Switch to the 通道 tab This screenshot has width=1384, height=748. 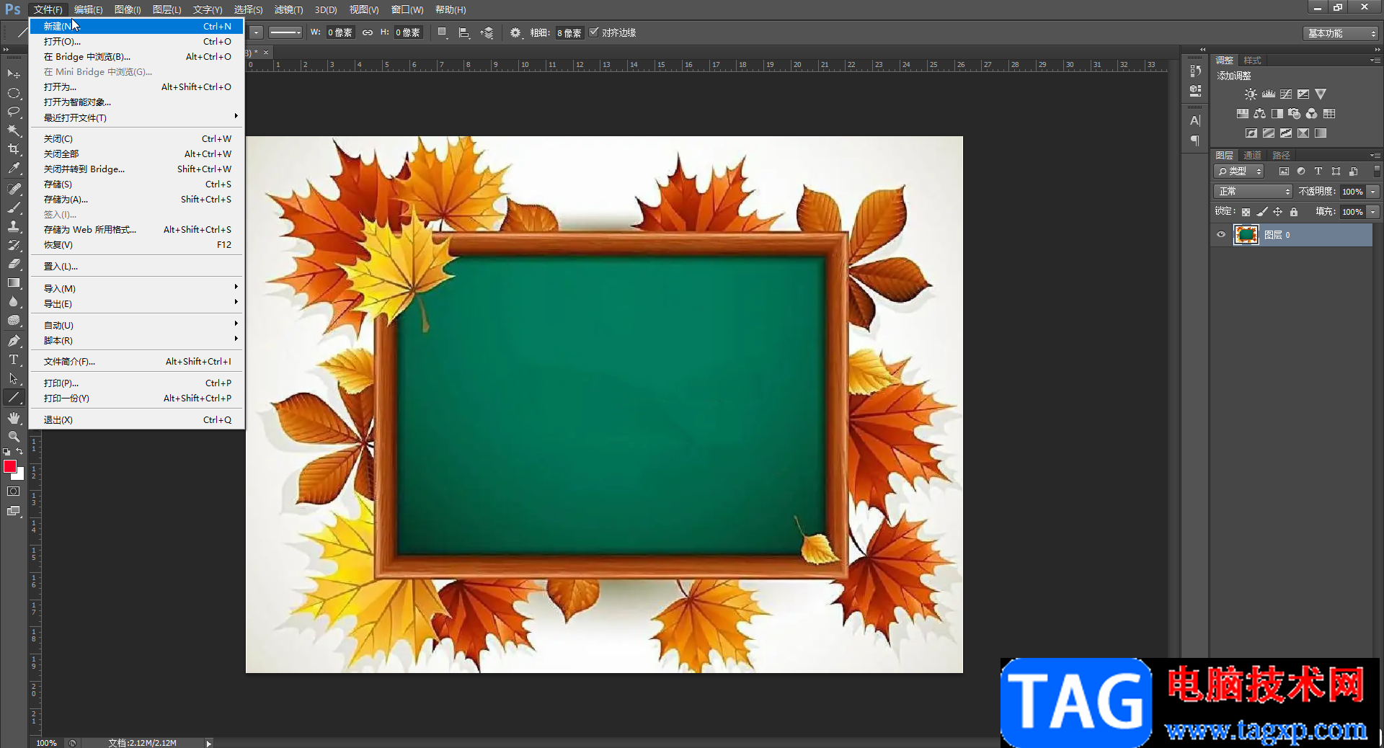(x=1253, y=155)
